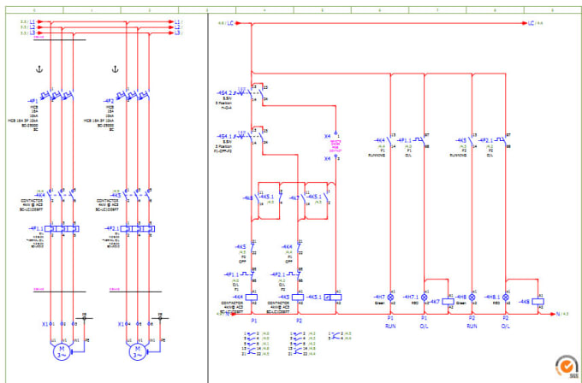Select the outgoing L3 phase arrow on the right
This screenshot has height=383, width=582.
point(171,33)
